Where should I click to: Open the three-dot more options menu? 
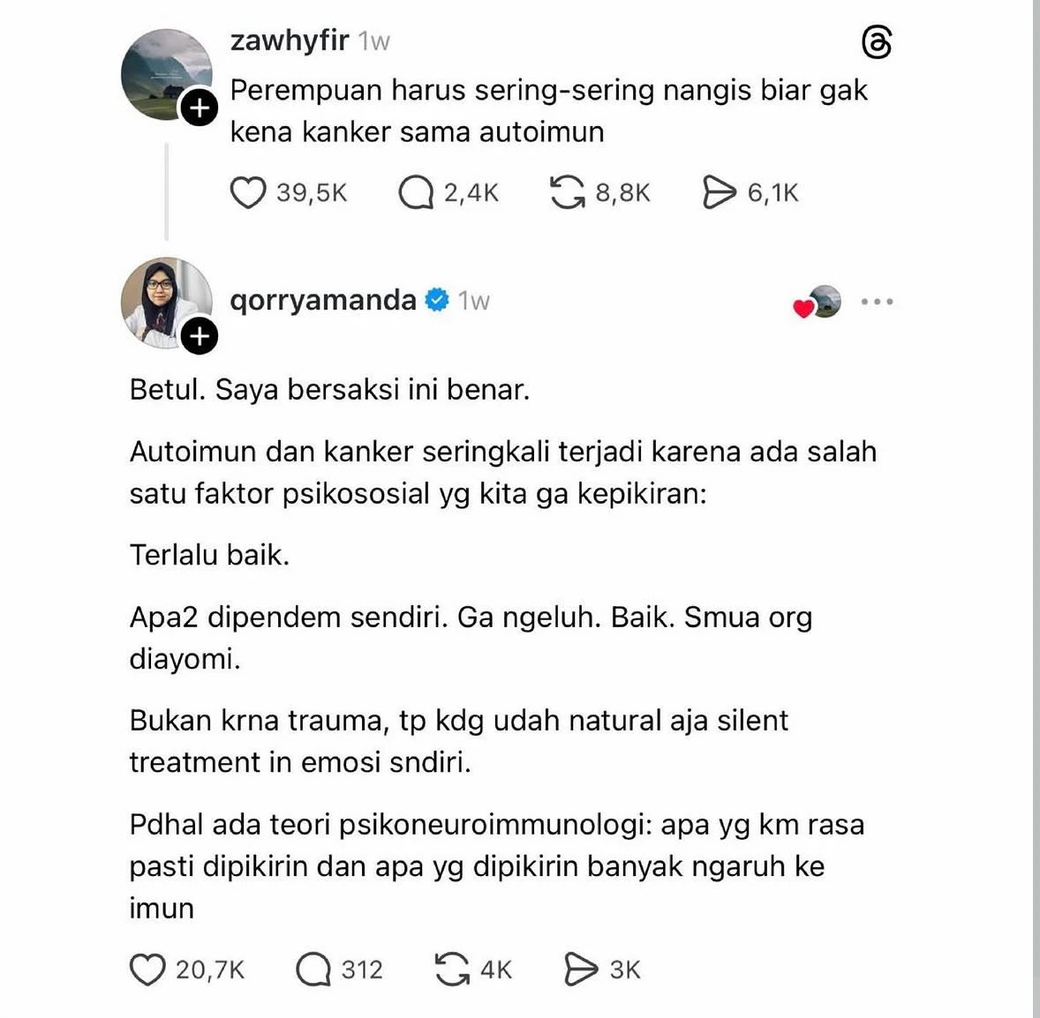click(x=877, y=302)
